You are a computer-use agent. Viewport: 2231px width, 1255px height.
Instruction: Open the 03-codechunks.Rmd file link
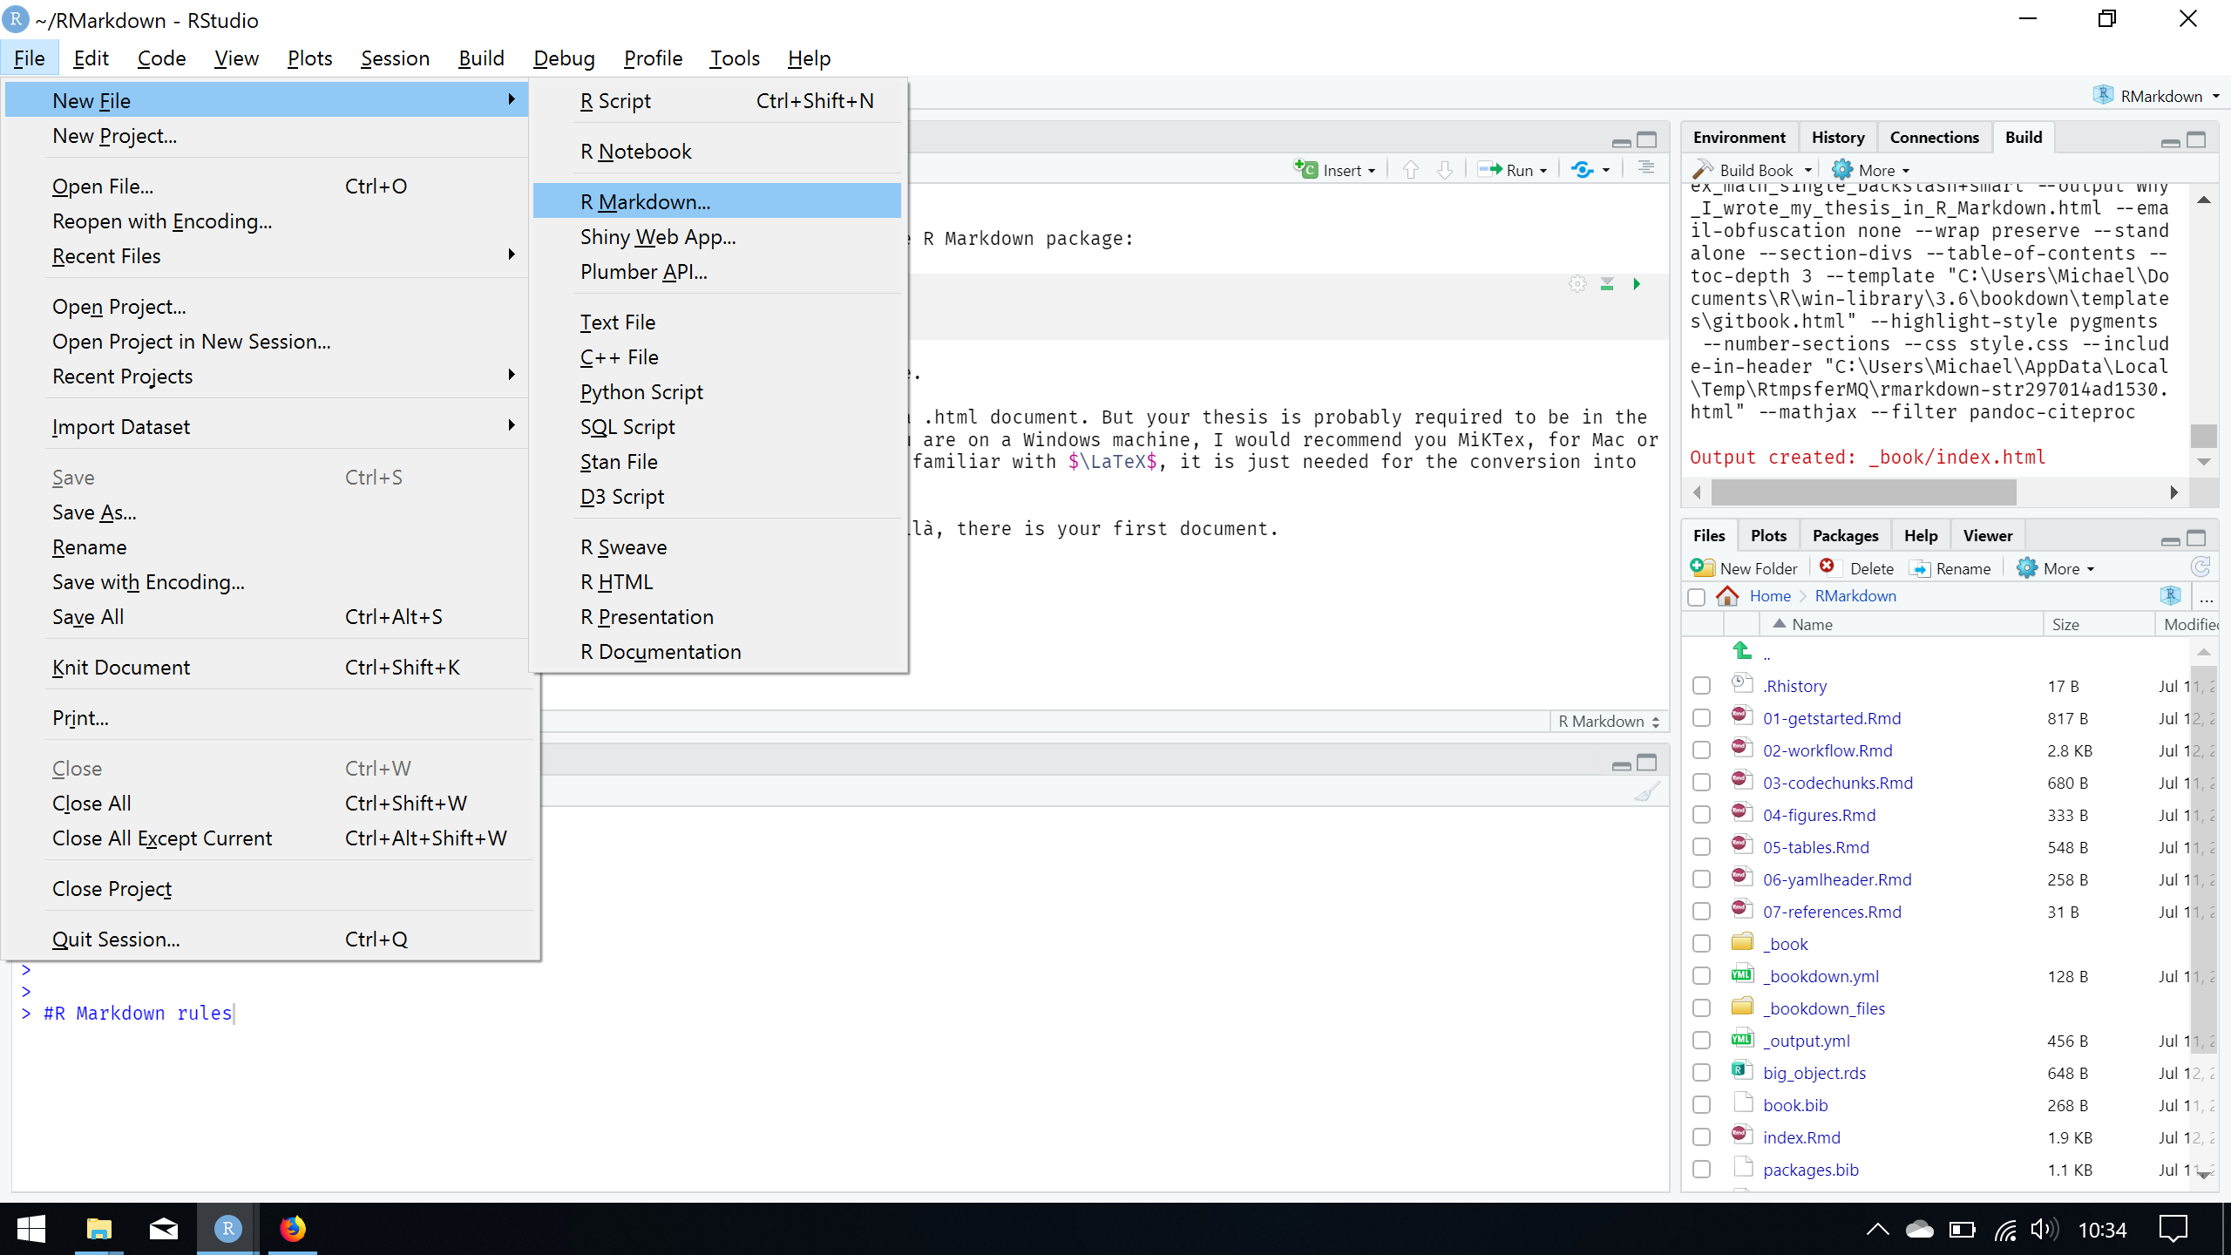click(1838, 783)
